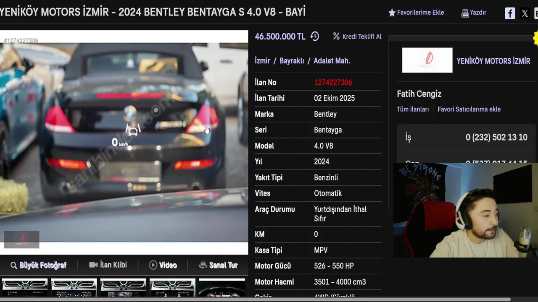Click the Yıl value 2024
Viewport: 538px width, 302px height.
pos(322,161)
